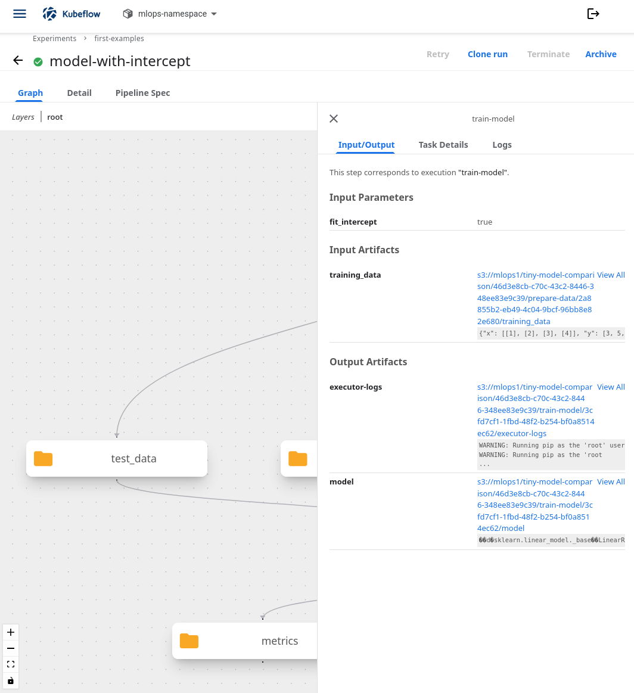Viewport: 634px width, 693px height.
Task: Open the hamburger navigation menu
Action: coord(20,14)
